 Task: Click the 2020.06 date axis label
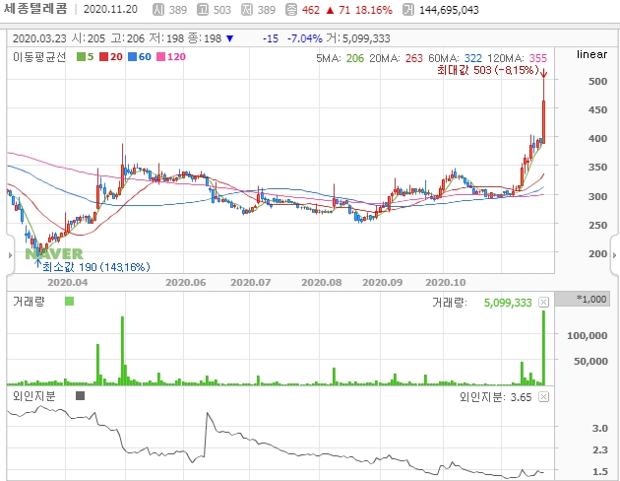(185, 283)
